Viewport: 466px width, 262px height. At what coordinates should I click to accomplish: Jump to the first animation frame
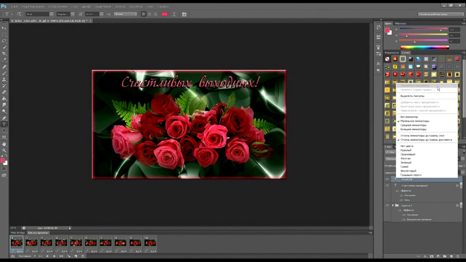click(x=40, y=256)
